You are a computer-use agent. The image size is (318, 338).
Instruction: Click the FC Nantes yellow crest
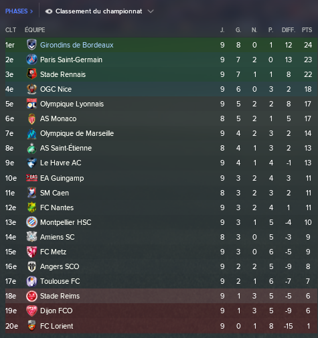(31, 207)
